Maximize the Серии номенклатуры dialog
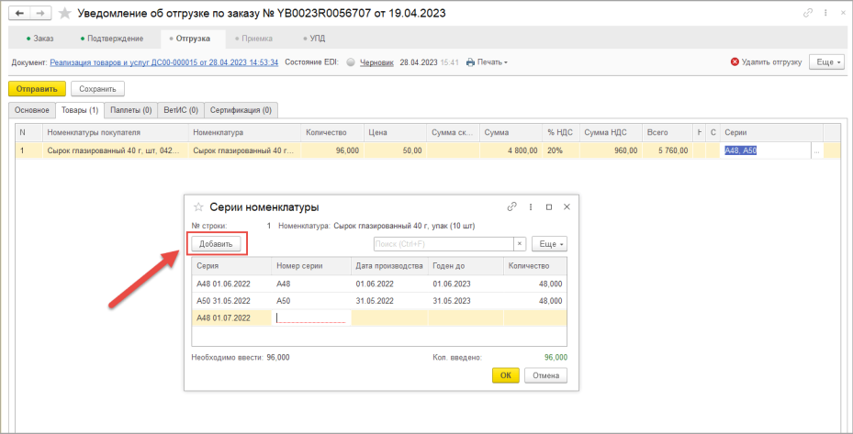 (x=549, y=207)
